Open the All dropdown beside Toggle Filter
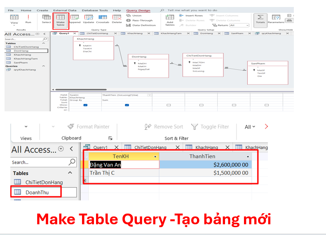326x235 pixels. 250,127
